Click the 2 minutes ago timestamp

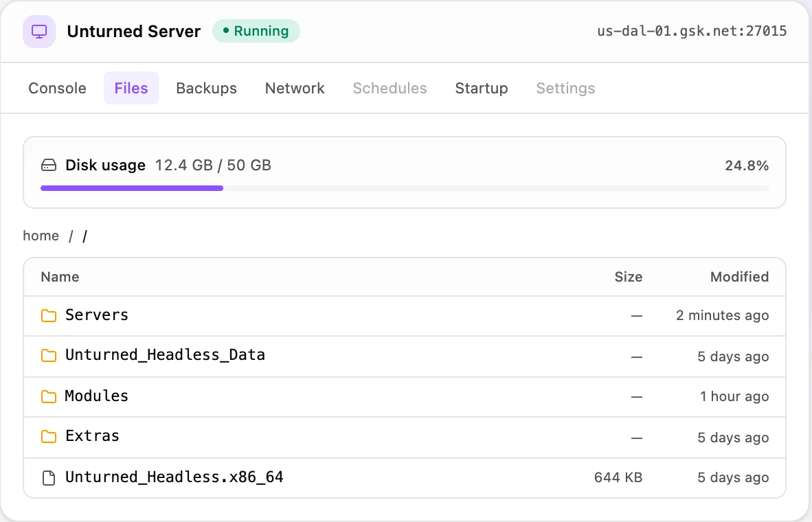click(723, 315)
